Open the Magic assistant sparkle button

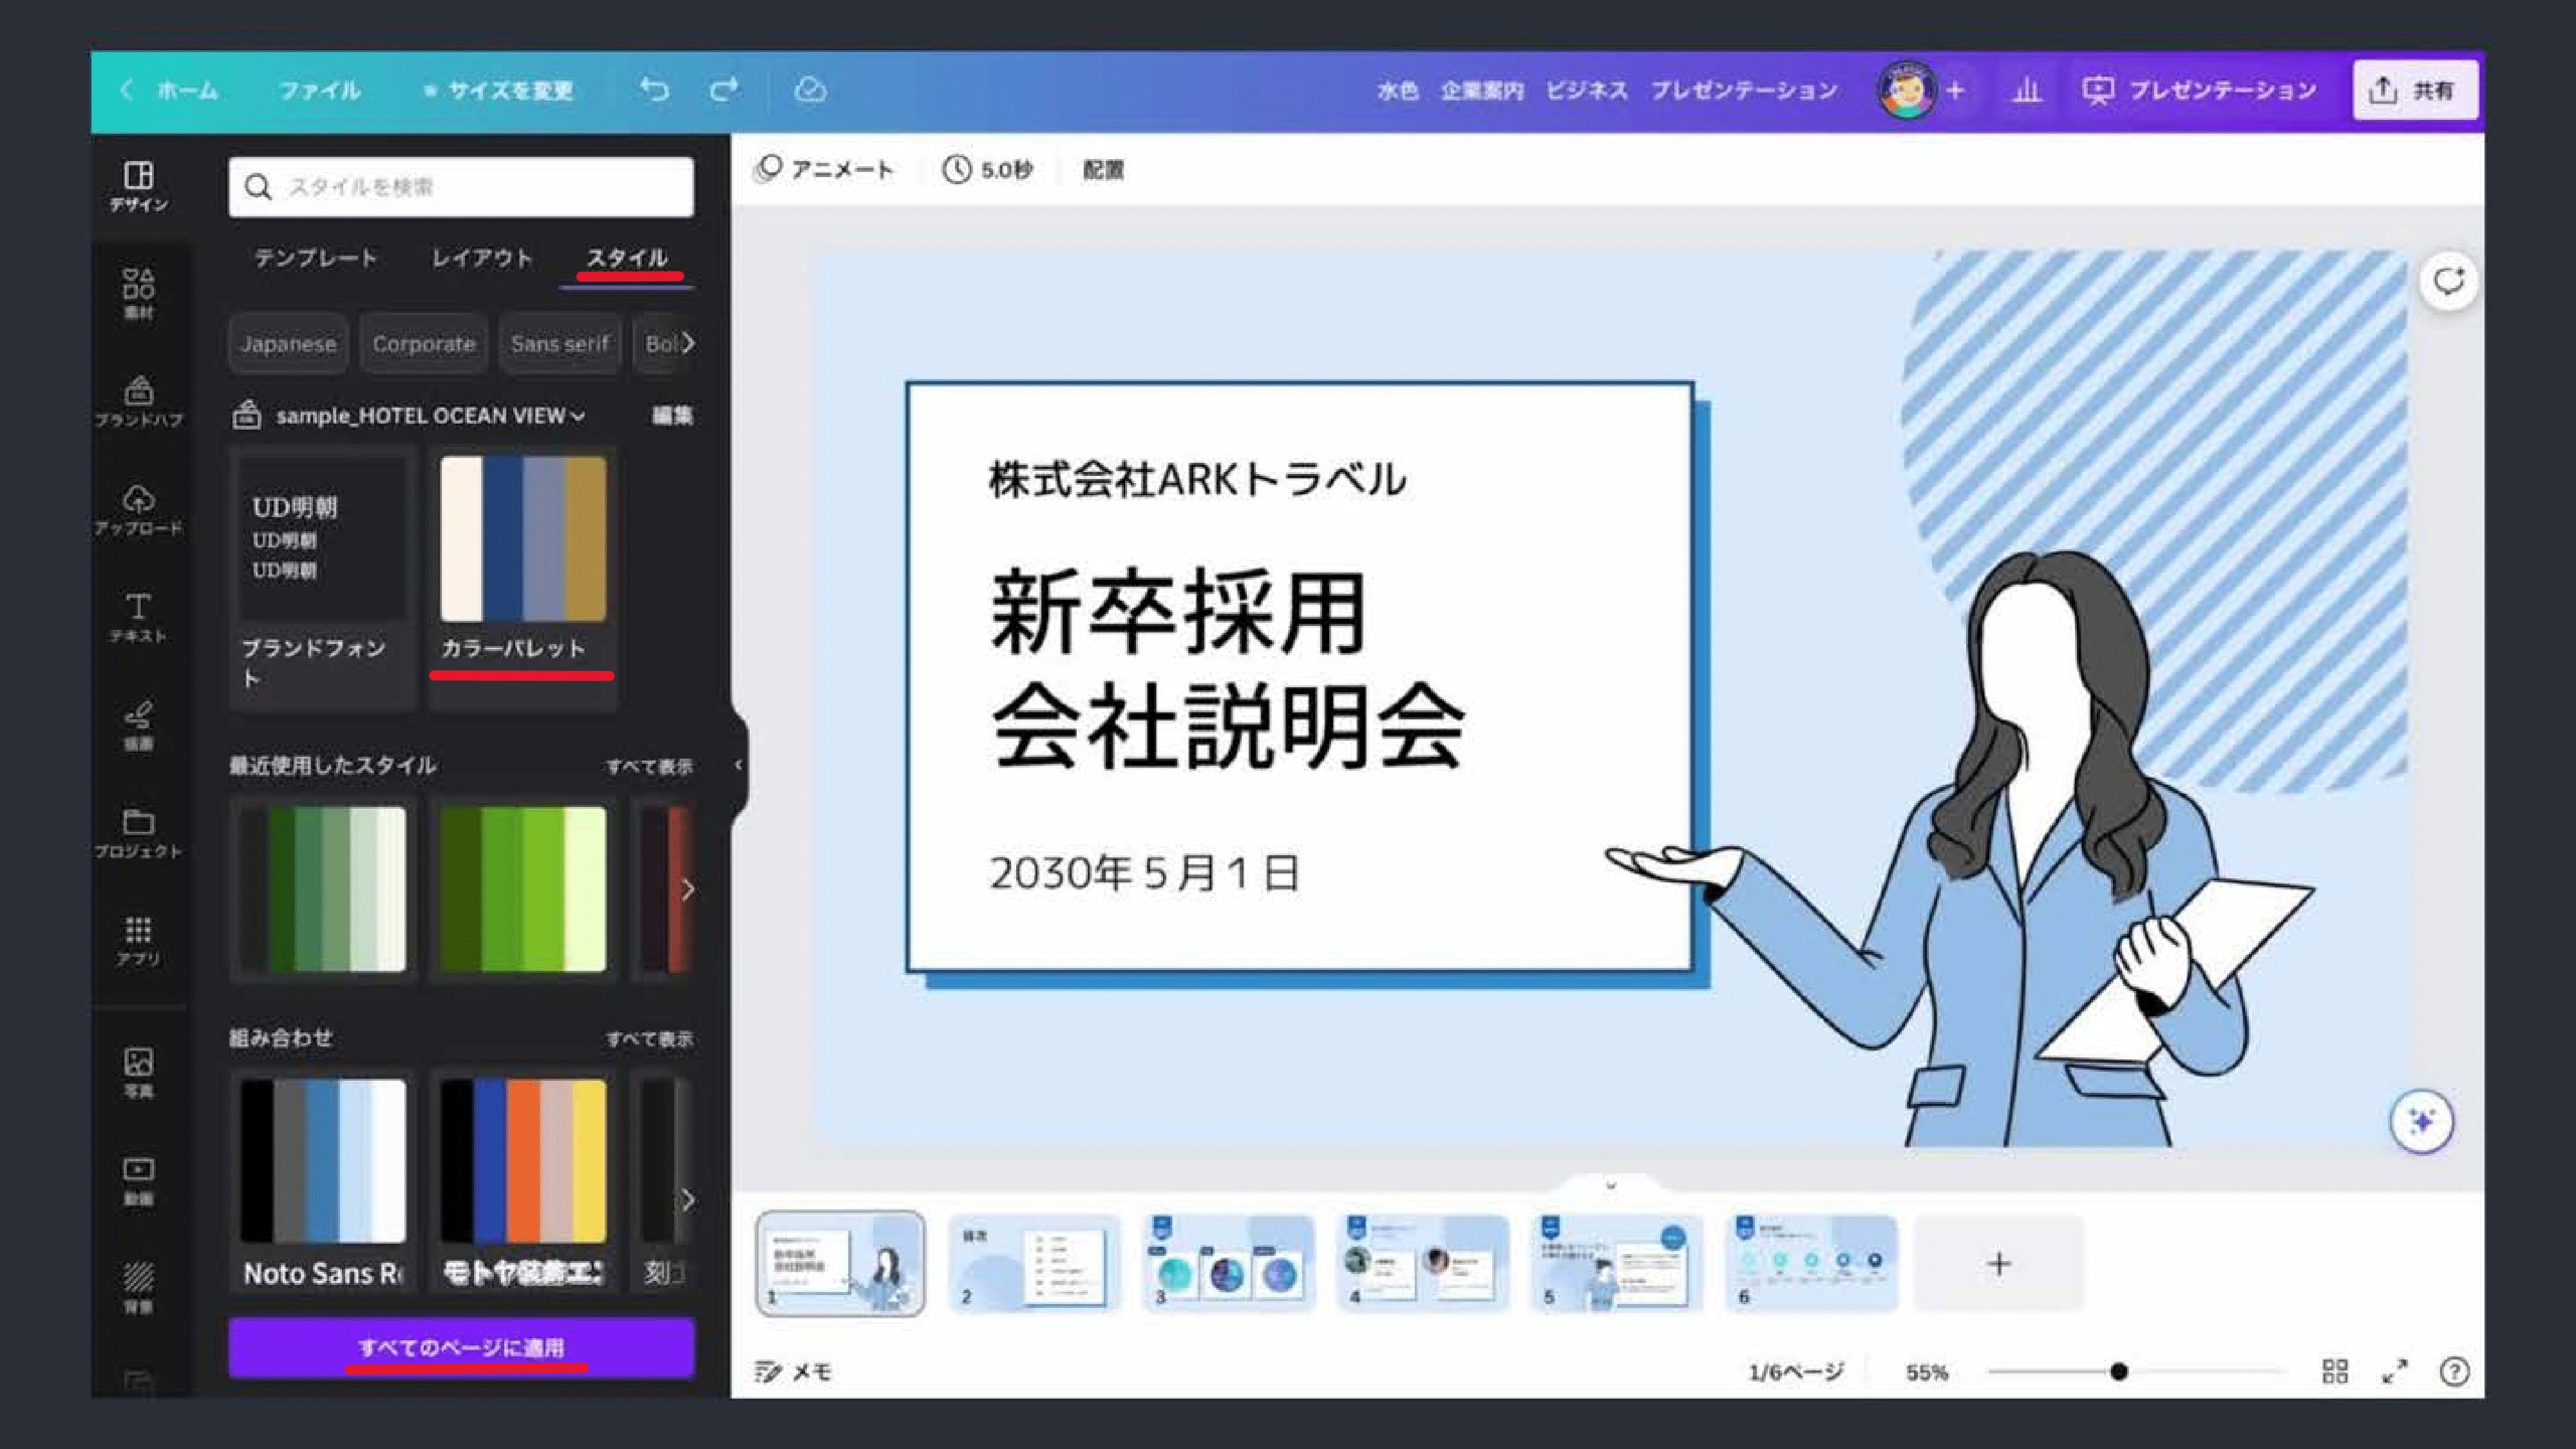click(x=2421, y=1121)
